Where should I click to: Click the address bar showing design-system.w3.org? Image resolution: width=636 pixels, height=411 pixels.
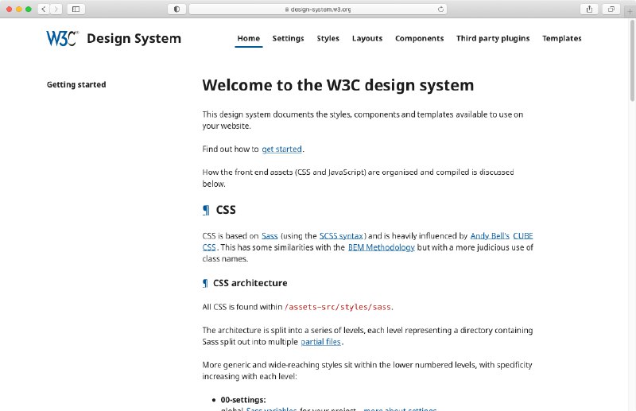tap(318, 9)
